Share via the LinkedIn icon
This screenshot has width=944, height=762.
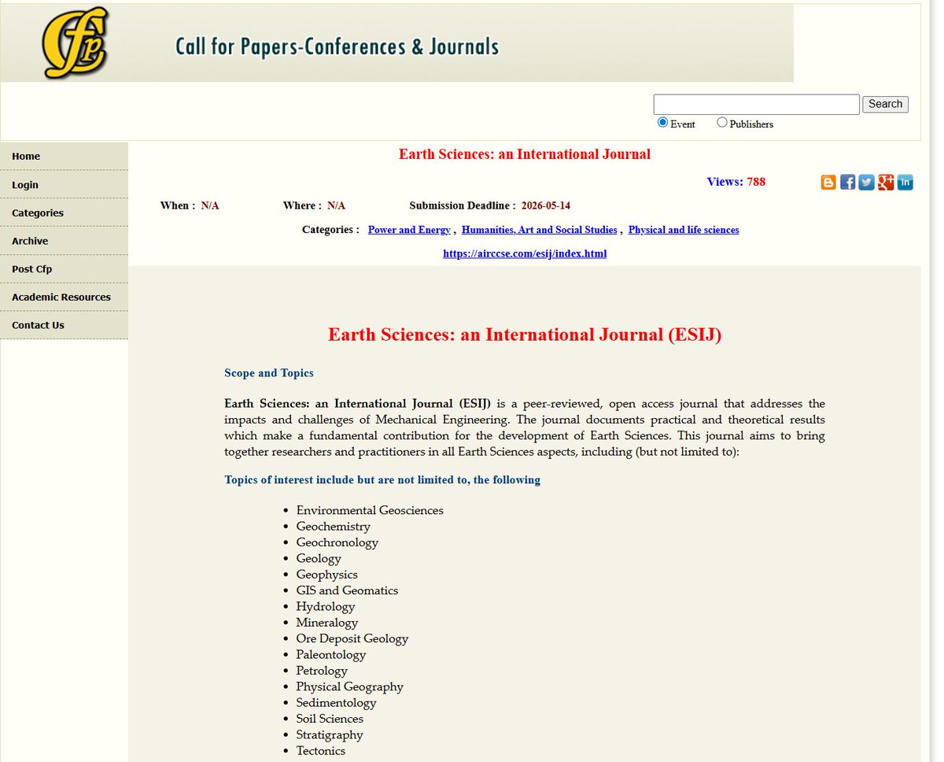click(905, 183)
